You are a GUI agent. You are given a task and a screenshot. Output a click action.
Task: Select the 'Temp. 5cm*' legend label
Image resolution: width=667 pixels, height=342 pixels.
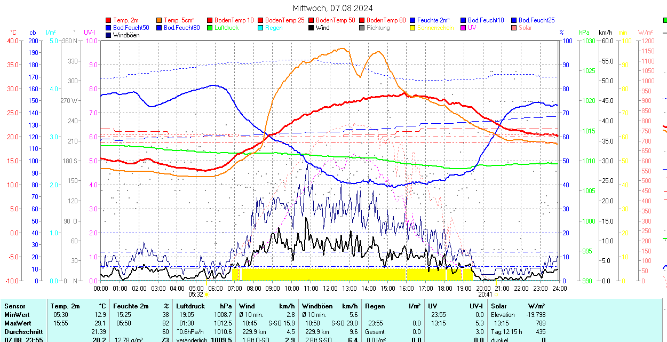[x=179, y=20]
